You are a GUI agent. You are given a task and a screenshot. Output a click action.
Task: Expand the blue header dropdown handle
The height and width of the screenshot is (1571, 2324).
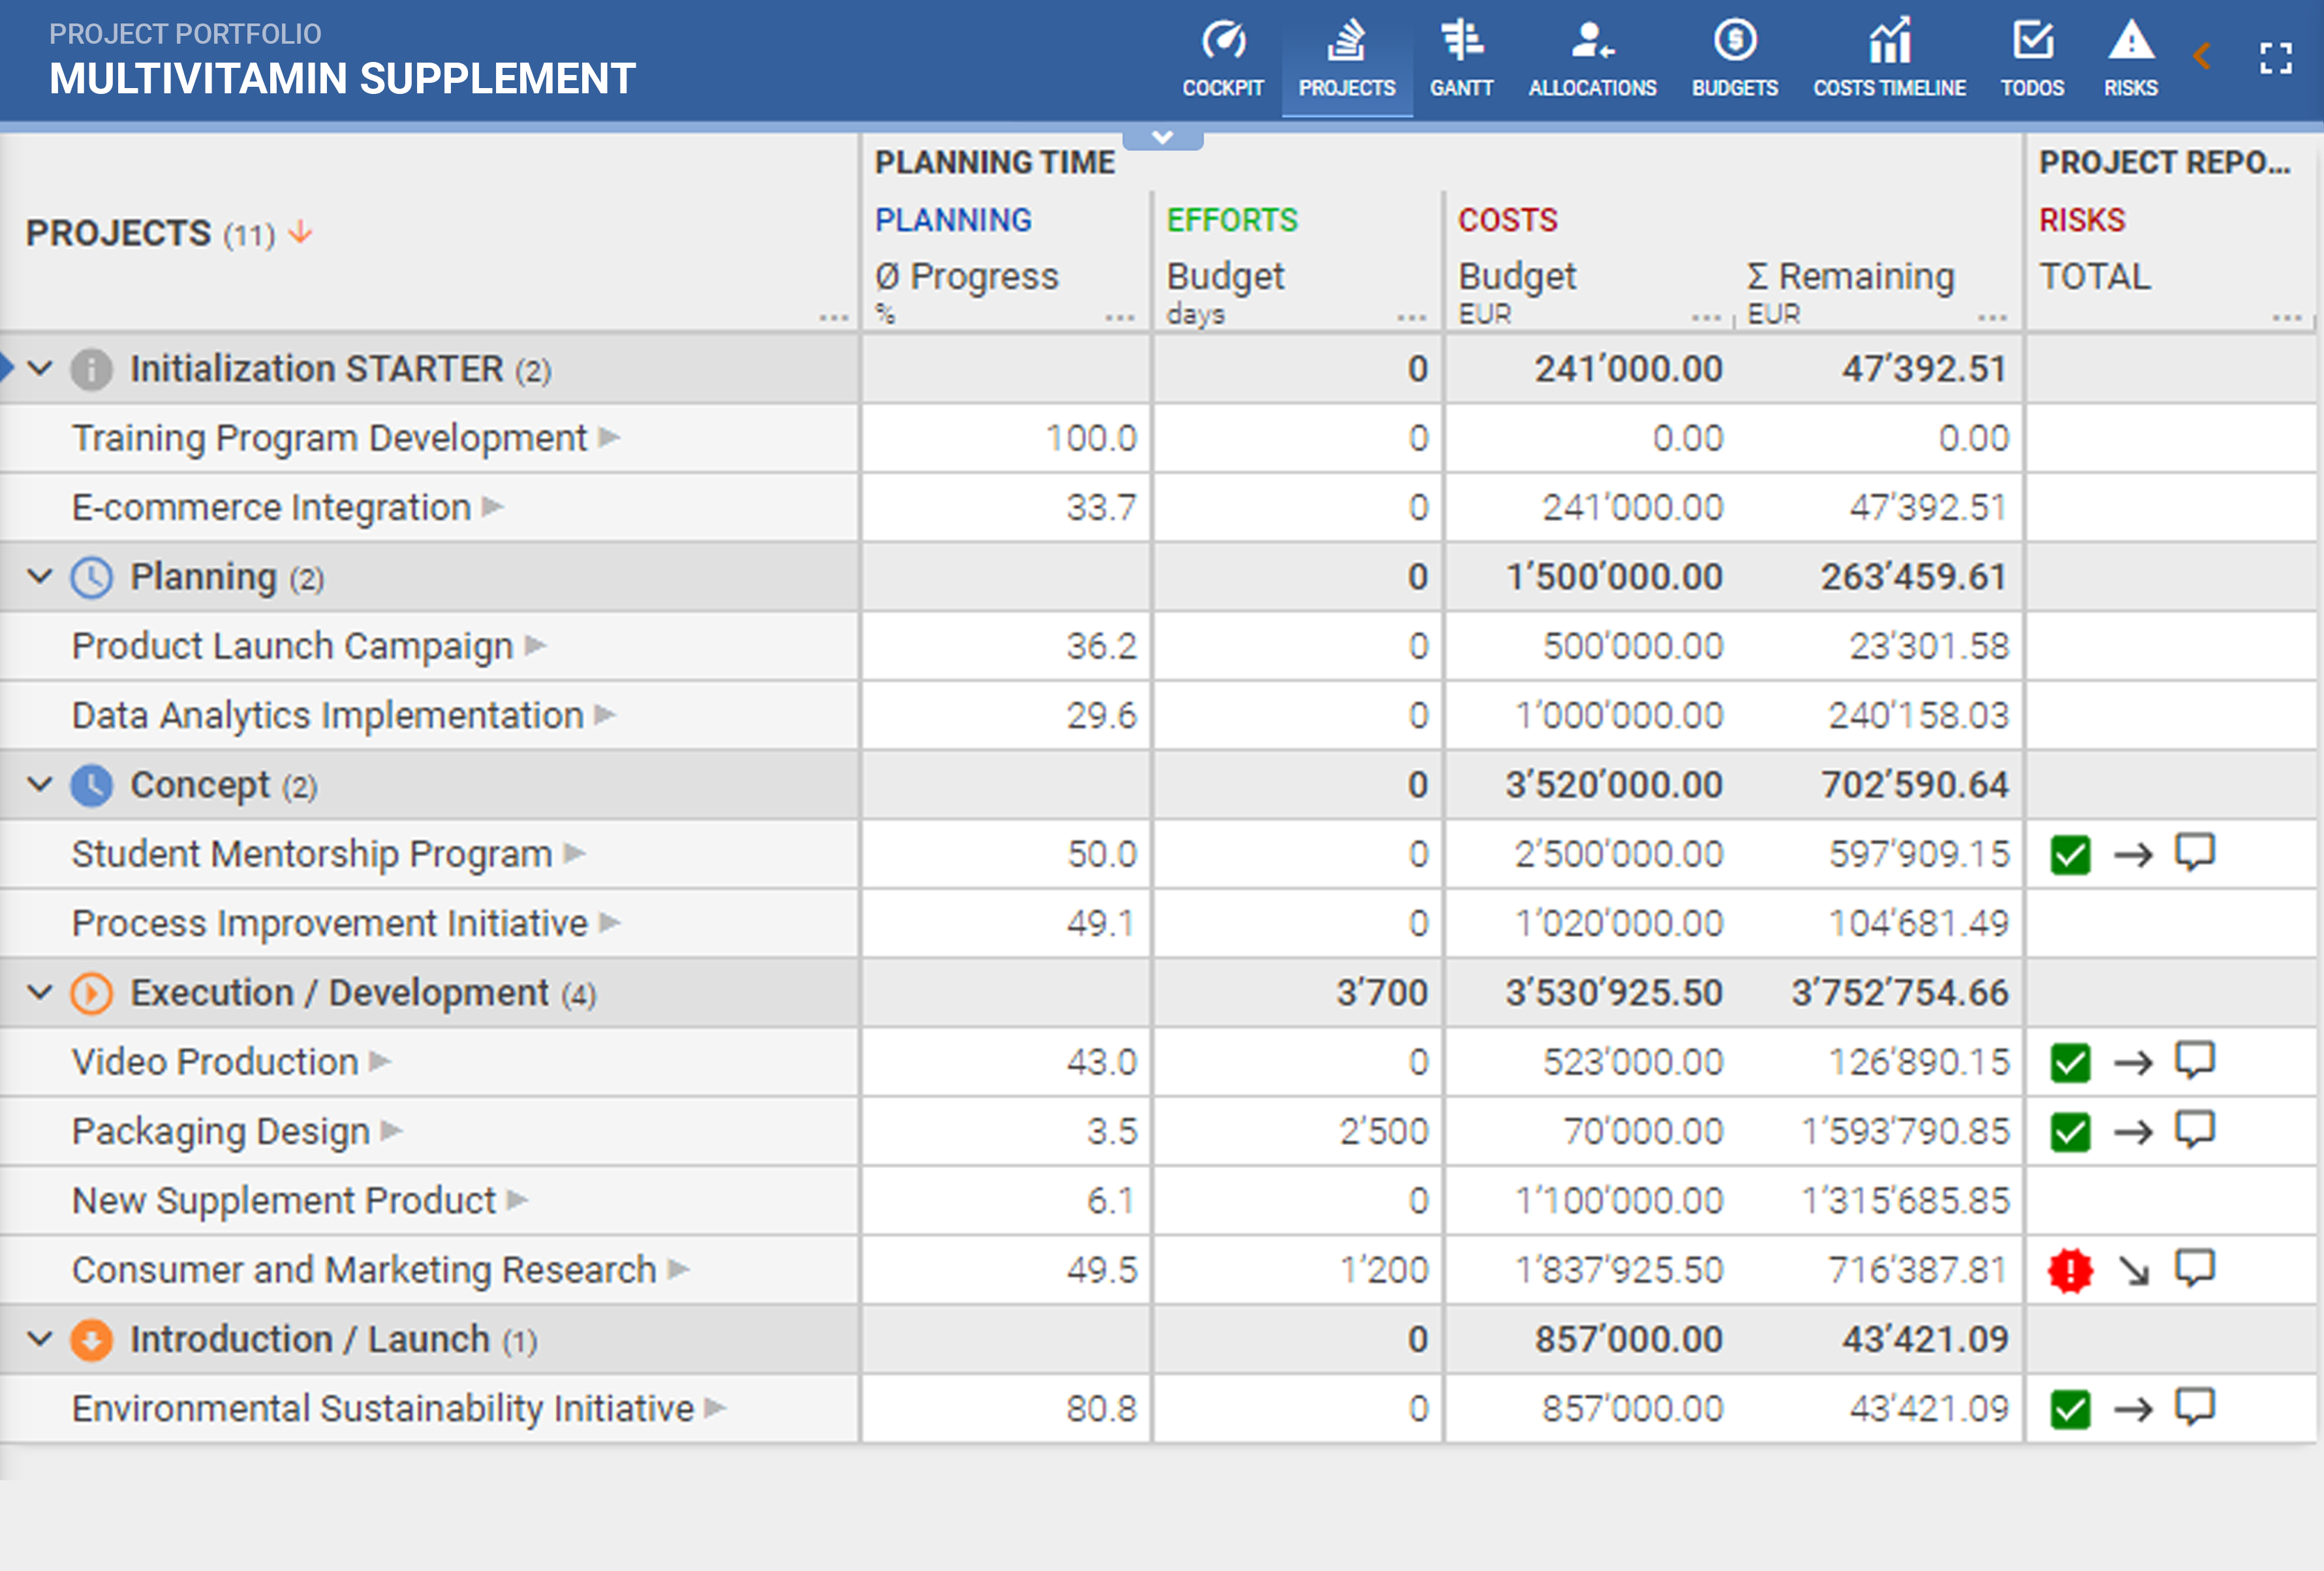tap(1162, 138)
